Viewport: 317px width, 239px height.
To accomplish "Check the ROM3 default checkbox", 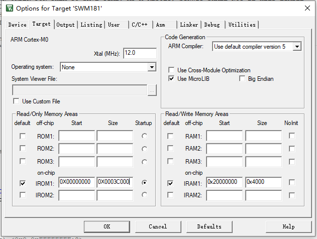I will [x=23, y=161].
